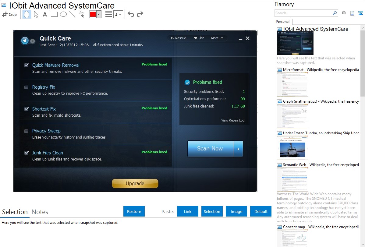The width and height of the screenshot is (365, 247).
Task: Redo the last annotation
Action: [140, 14]
